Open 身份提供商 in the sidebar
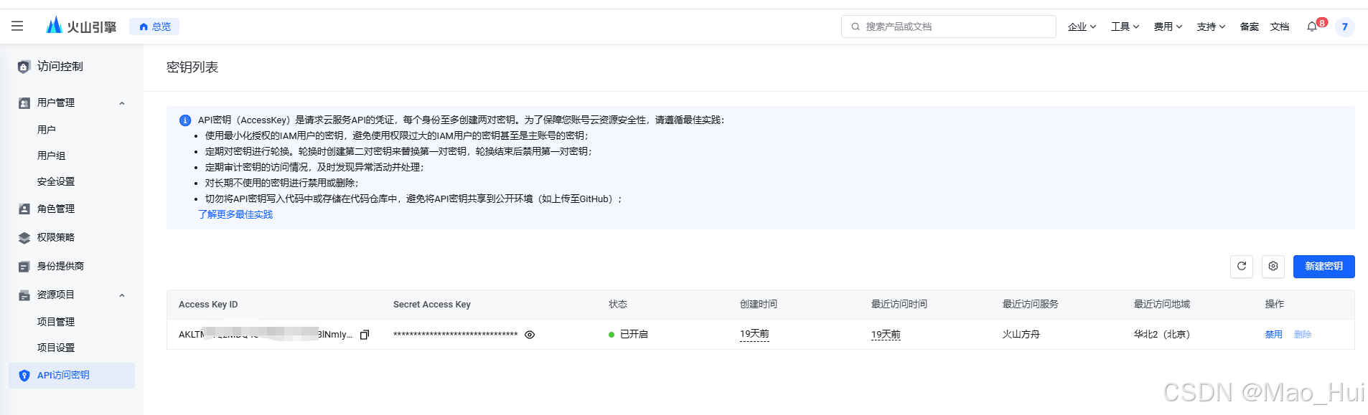Screen dimensions: 1368x415 60,266
